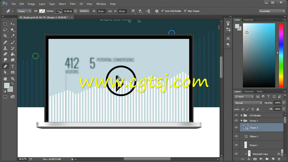The height and width of the screenshot is (162, 288).
Task: Open the Paragraph panel icon
Action: 228,45
